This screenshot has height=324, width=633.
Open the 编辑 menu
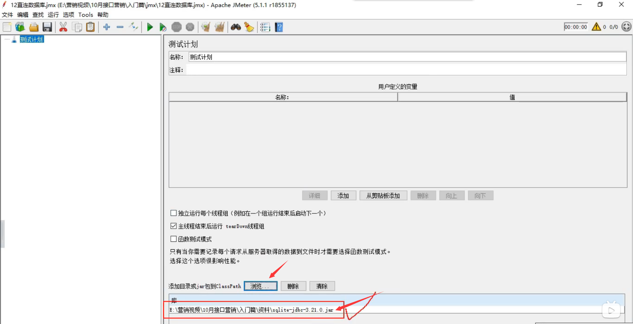[x=23, y=15]
